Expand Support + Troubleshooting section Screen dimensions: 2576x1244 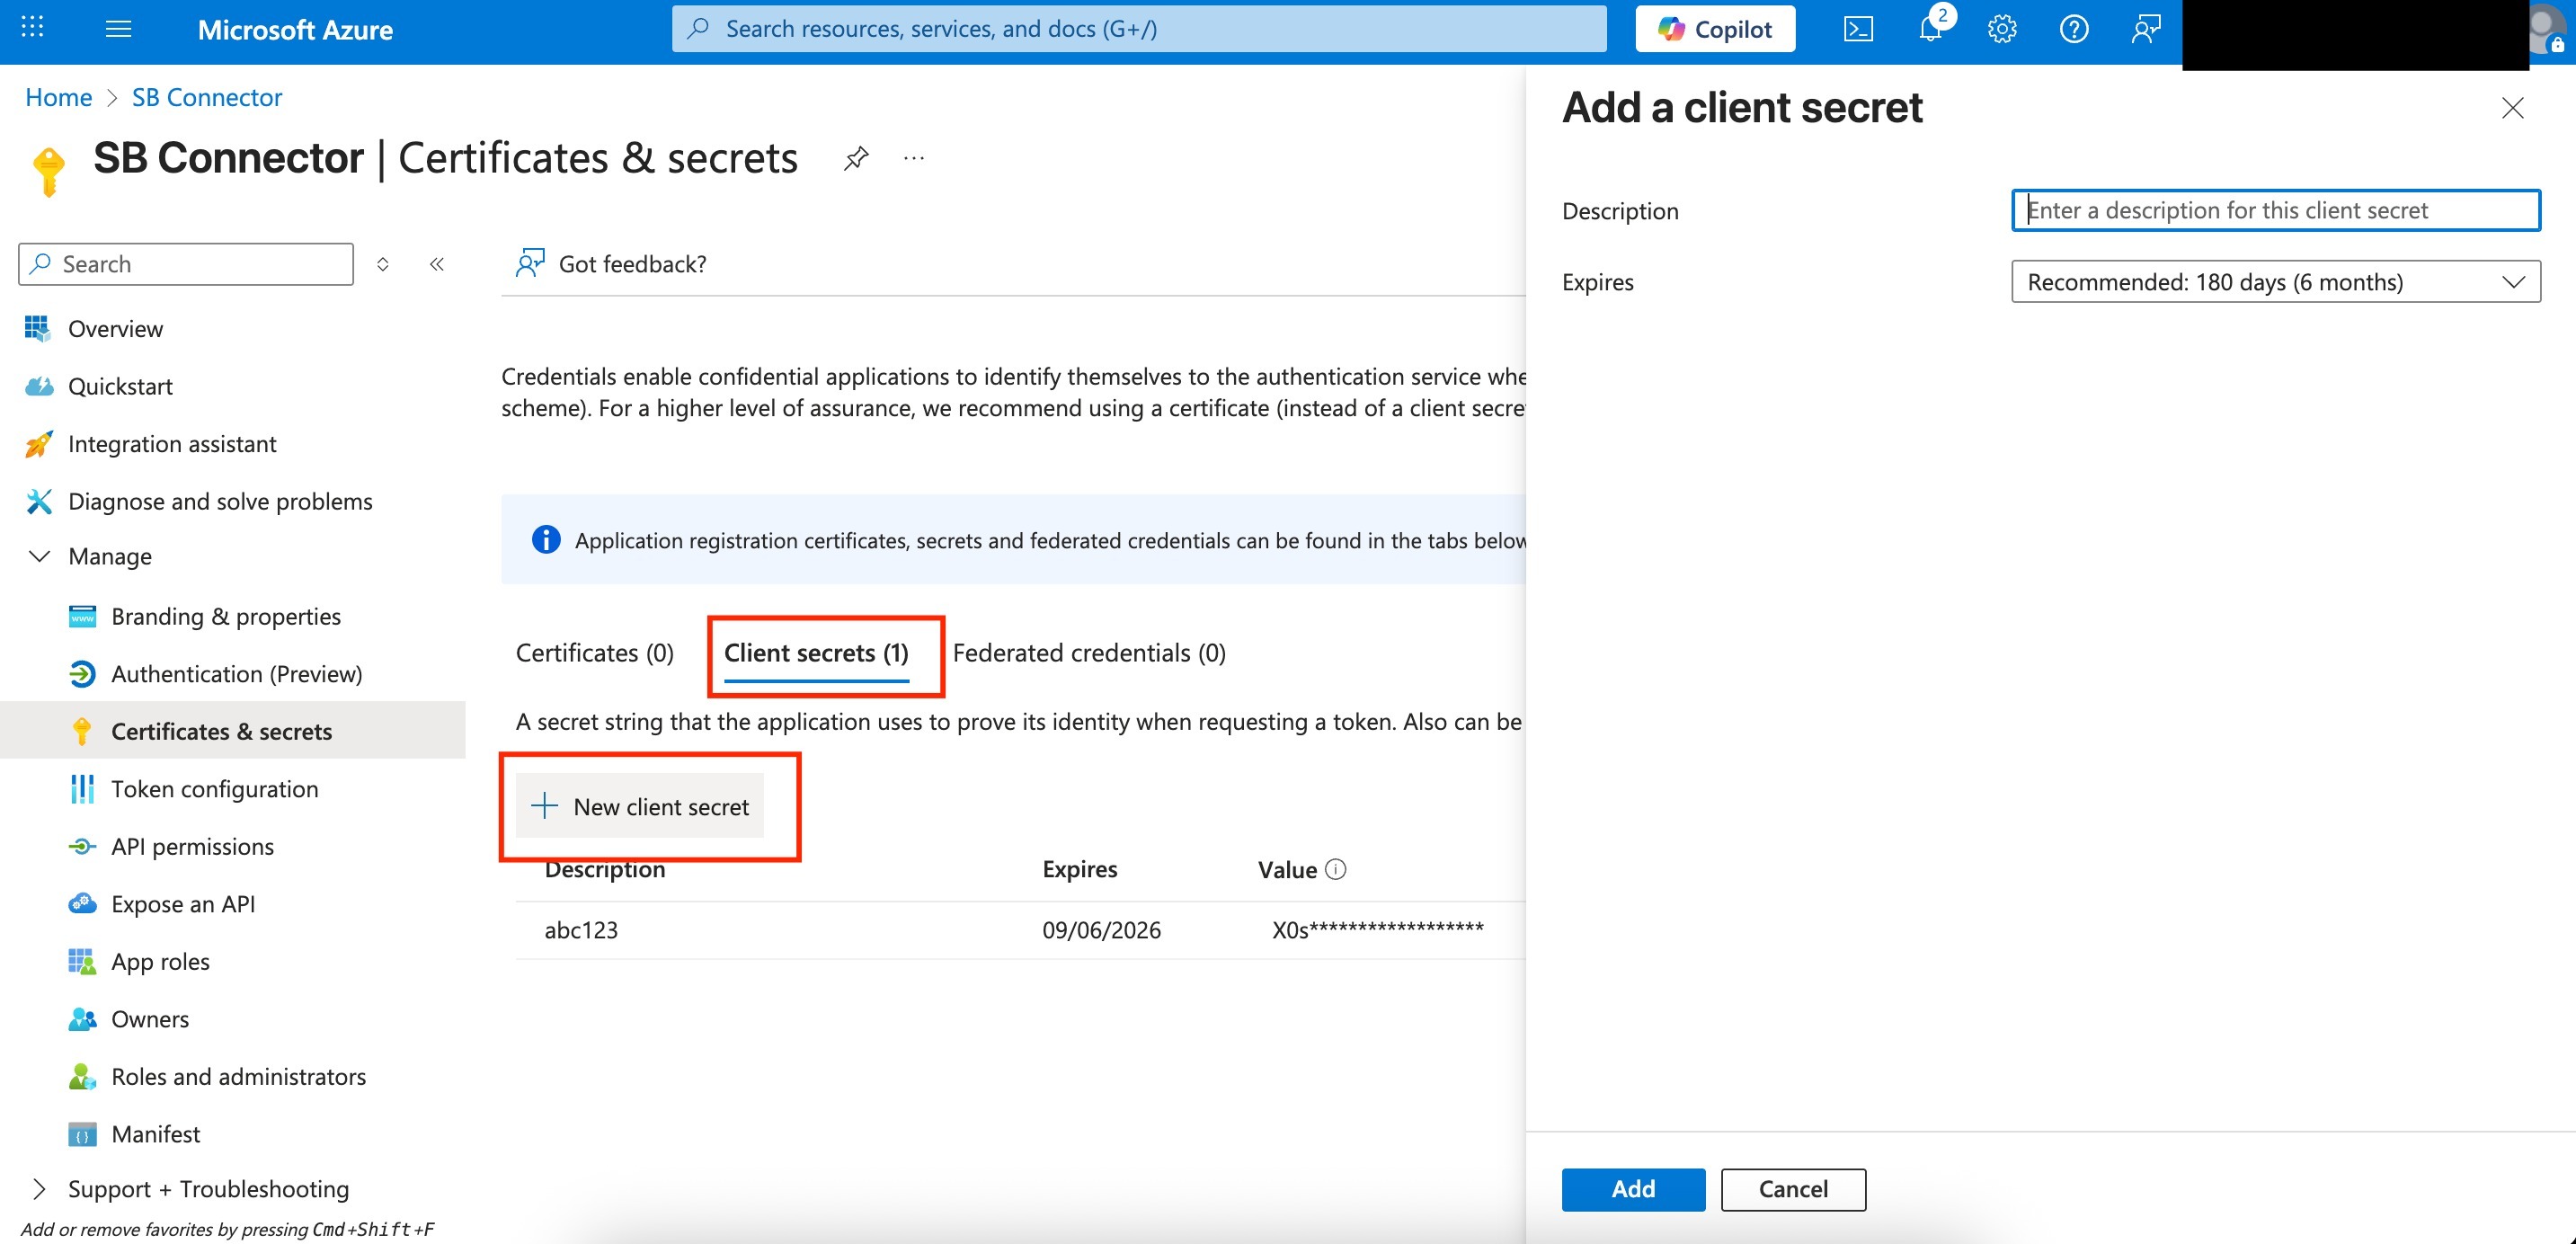click(40, 1189)
